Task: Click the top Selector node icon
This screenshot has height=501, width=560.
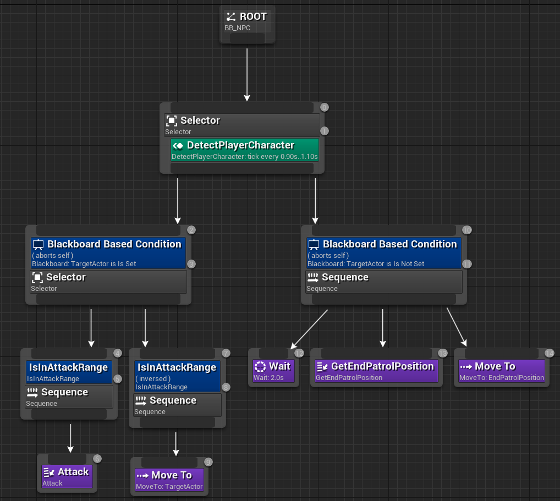Action: (172, 120)
